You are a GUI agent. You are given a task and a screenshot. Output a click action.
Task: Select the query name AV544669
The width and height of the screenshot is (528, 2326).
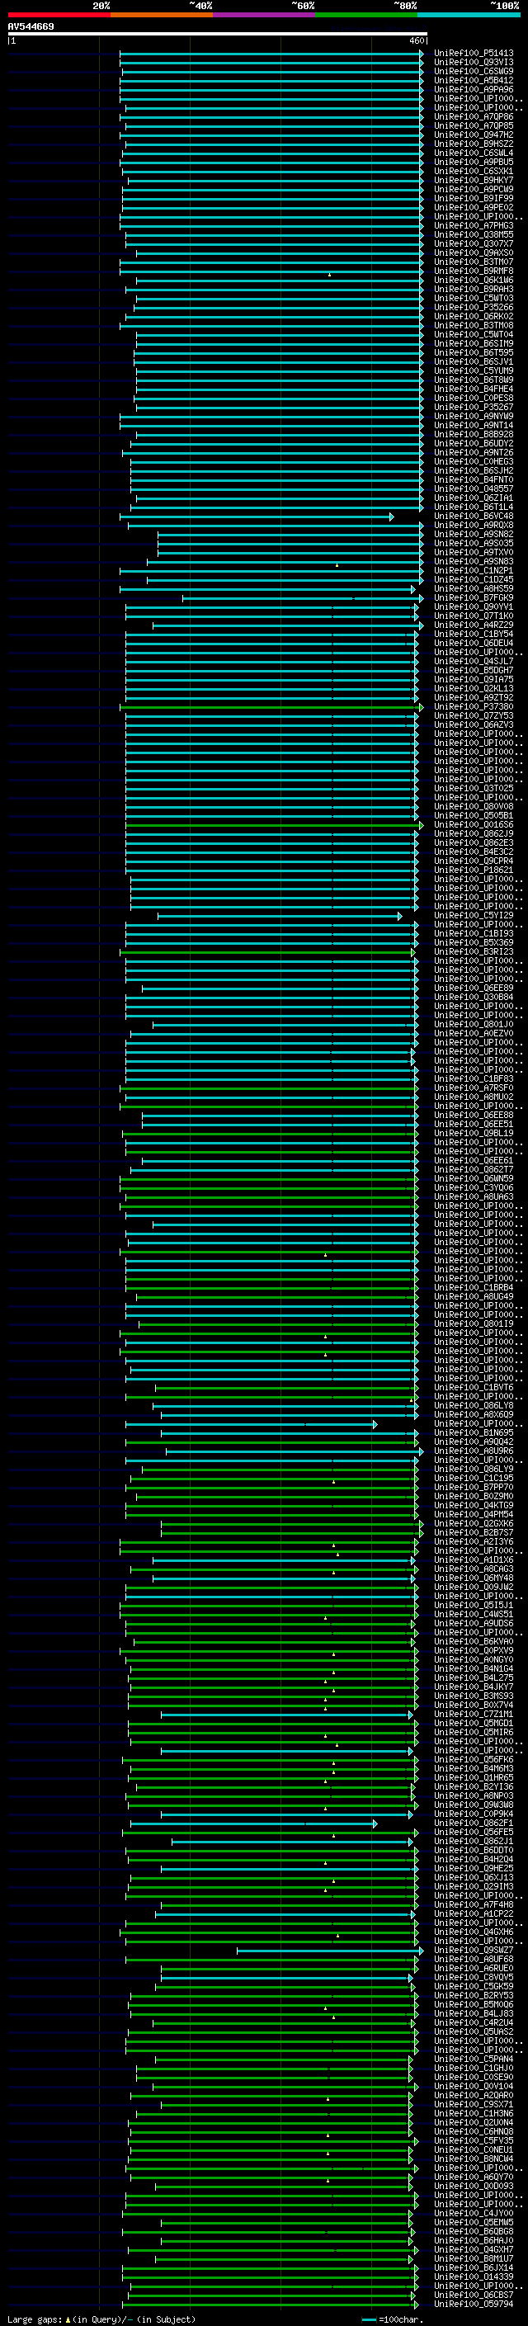click(x=31, y=27)
